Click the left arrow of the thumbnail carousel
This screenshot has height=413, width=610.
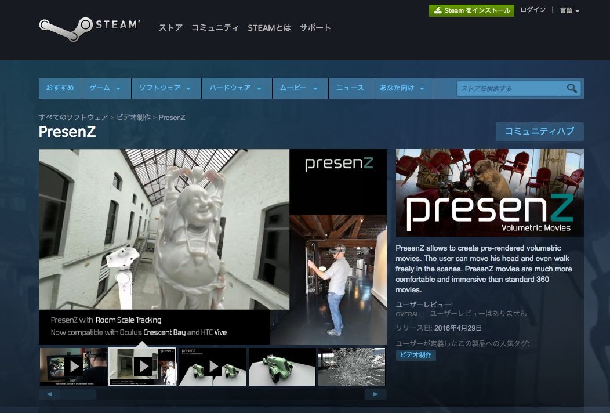tap(49, 394)
